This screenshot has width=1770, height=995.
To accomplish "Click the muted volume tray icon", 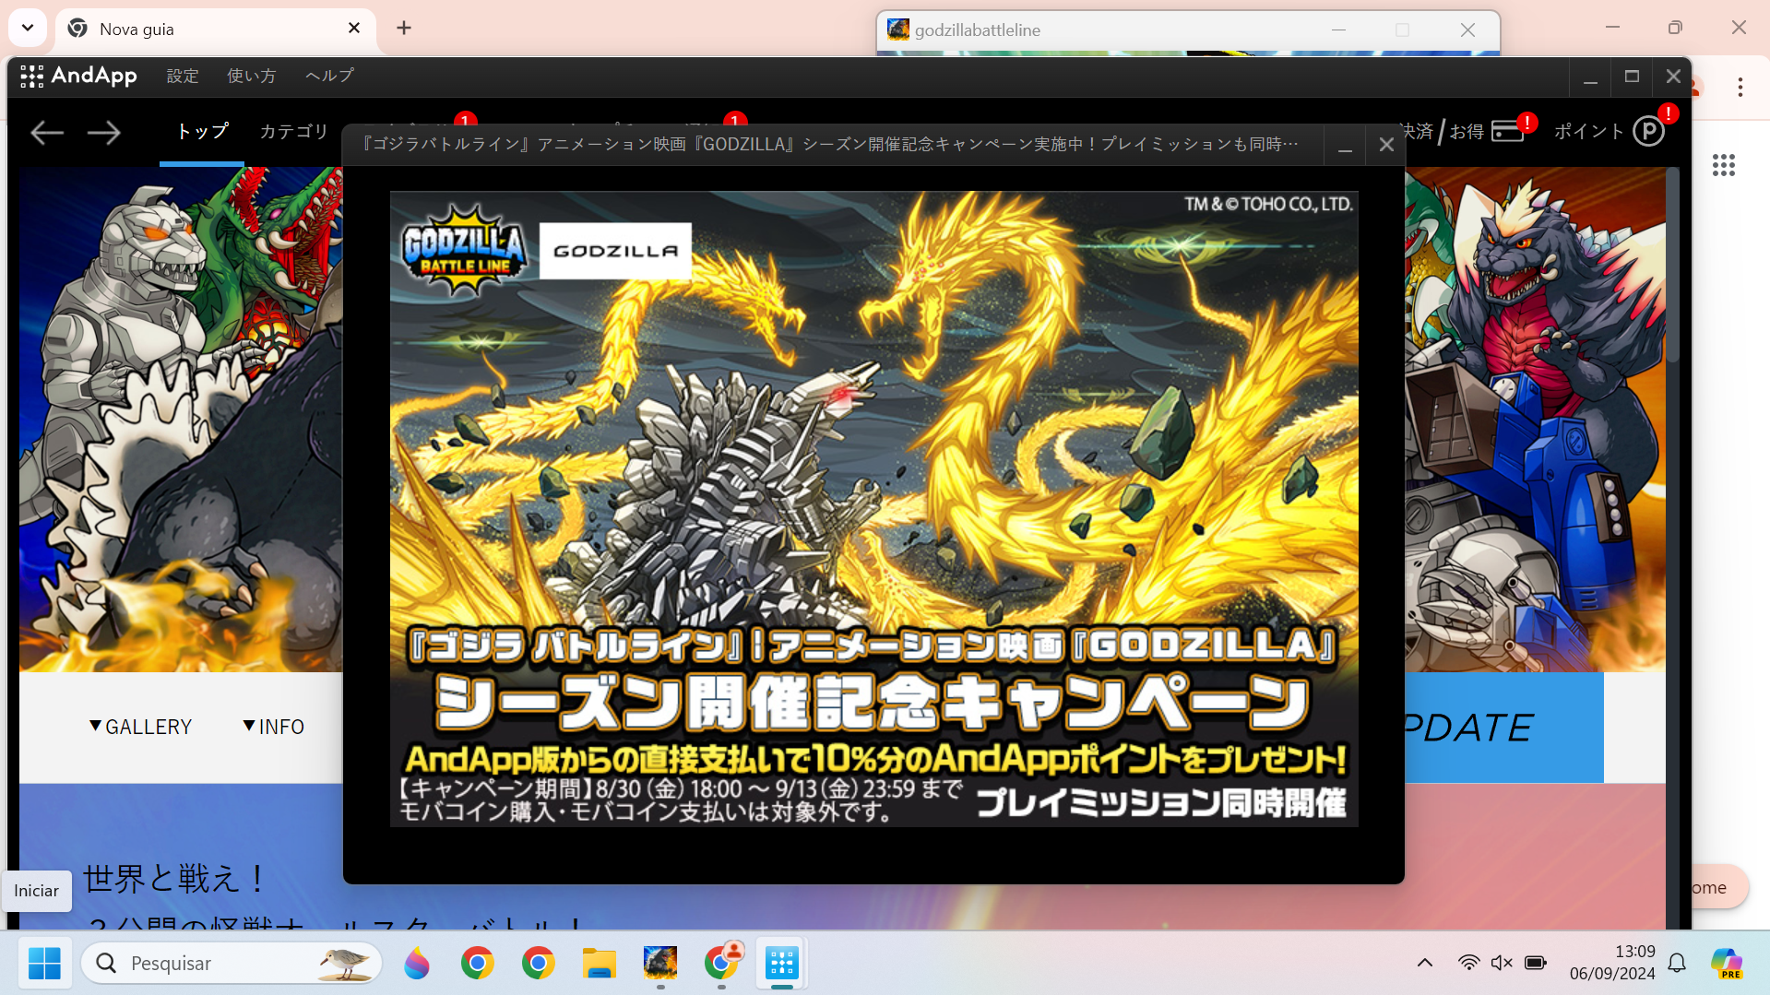I will (1502, 964).
